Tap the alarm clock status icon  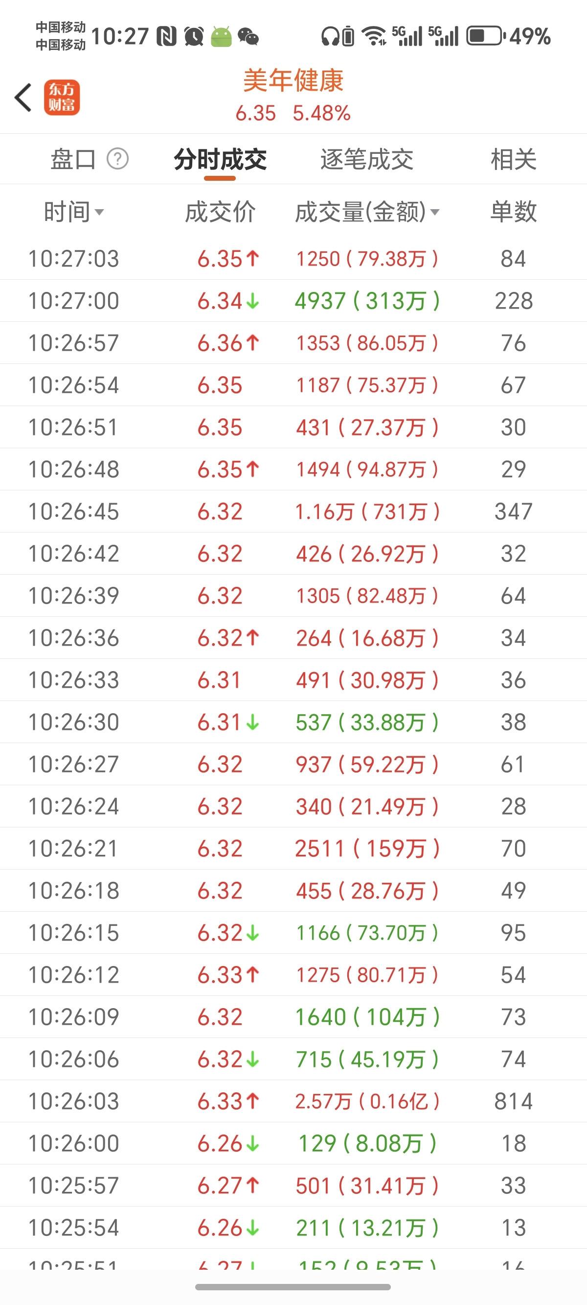coord(194,36)
